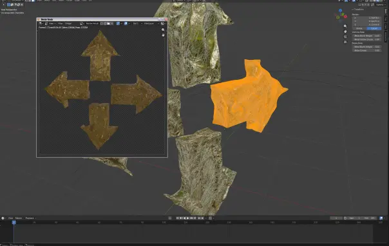
Task: Click zoom magnifier icon in Render window
Action: [163, 30]
